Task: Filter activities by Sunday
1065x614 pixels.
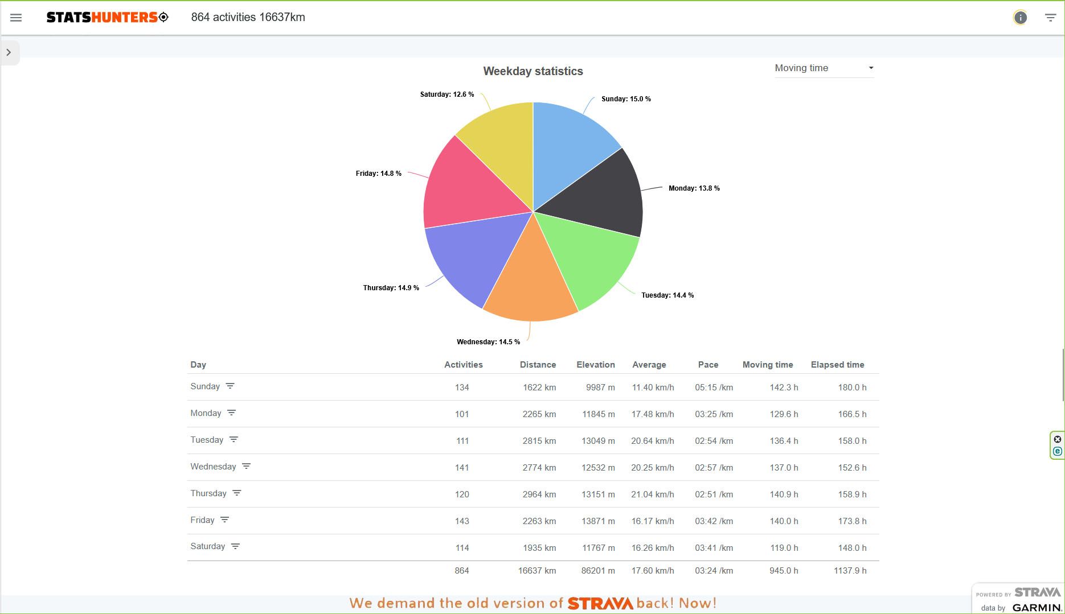Action: 230,386
